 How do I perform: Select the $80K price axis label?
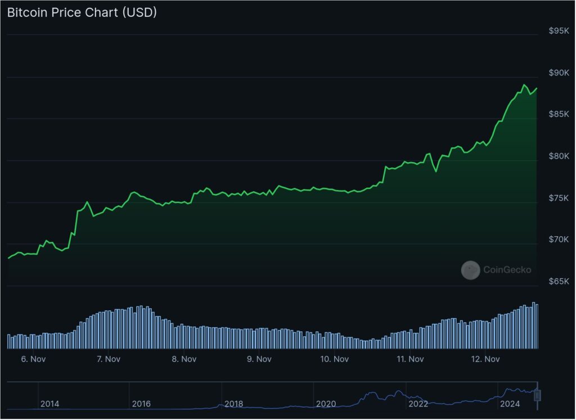click(559, 156)
